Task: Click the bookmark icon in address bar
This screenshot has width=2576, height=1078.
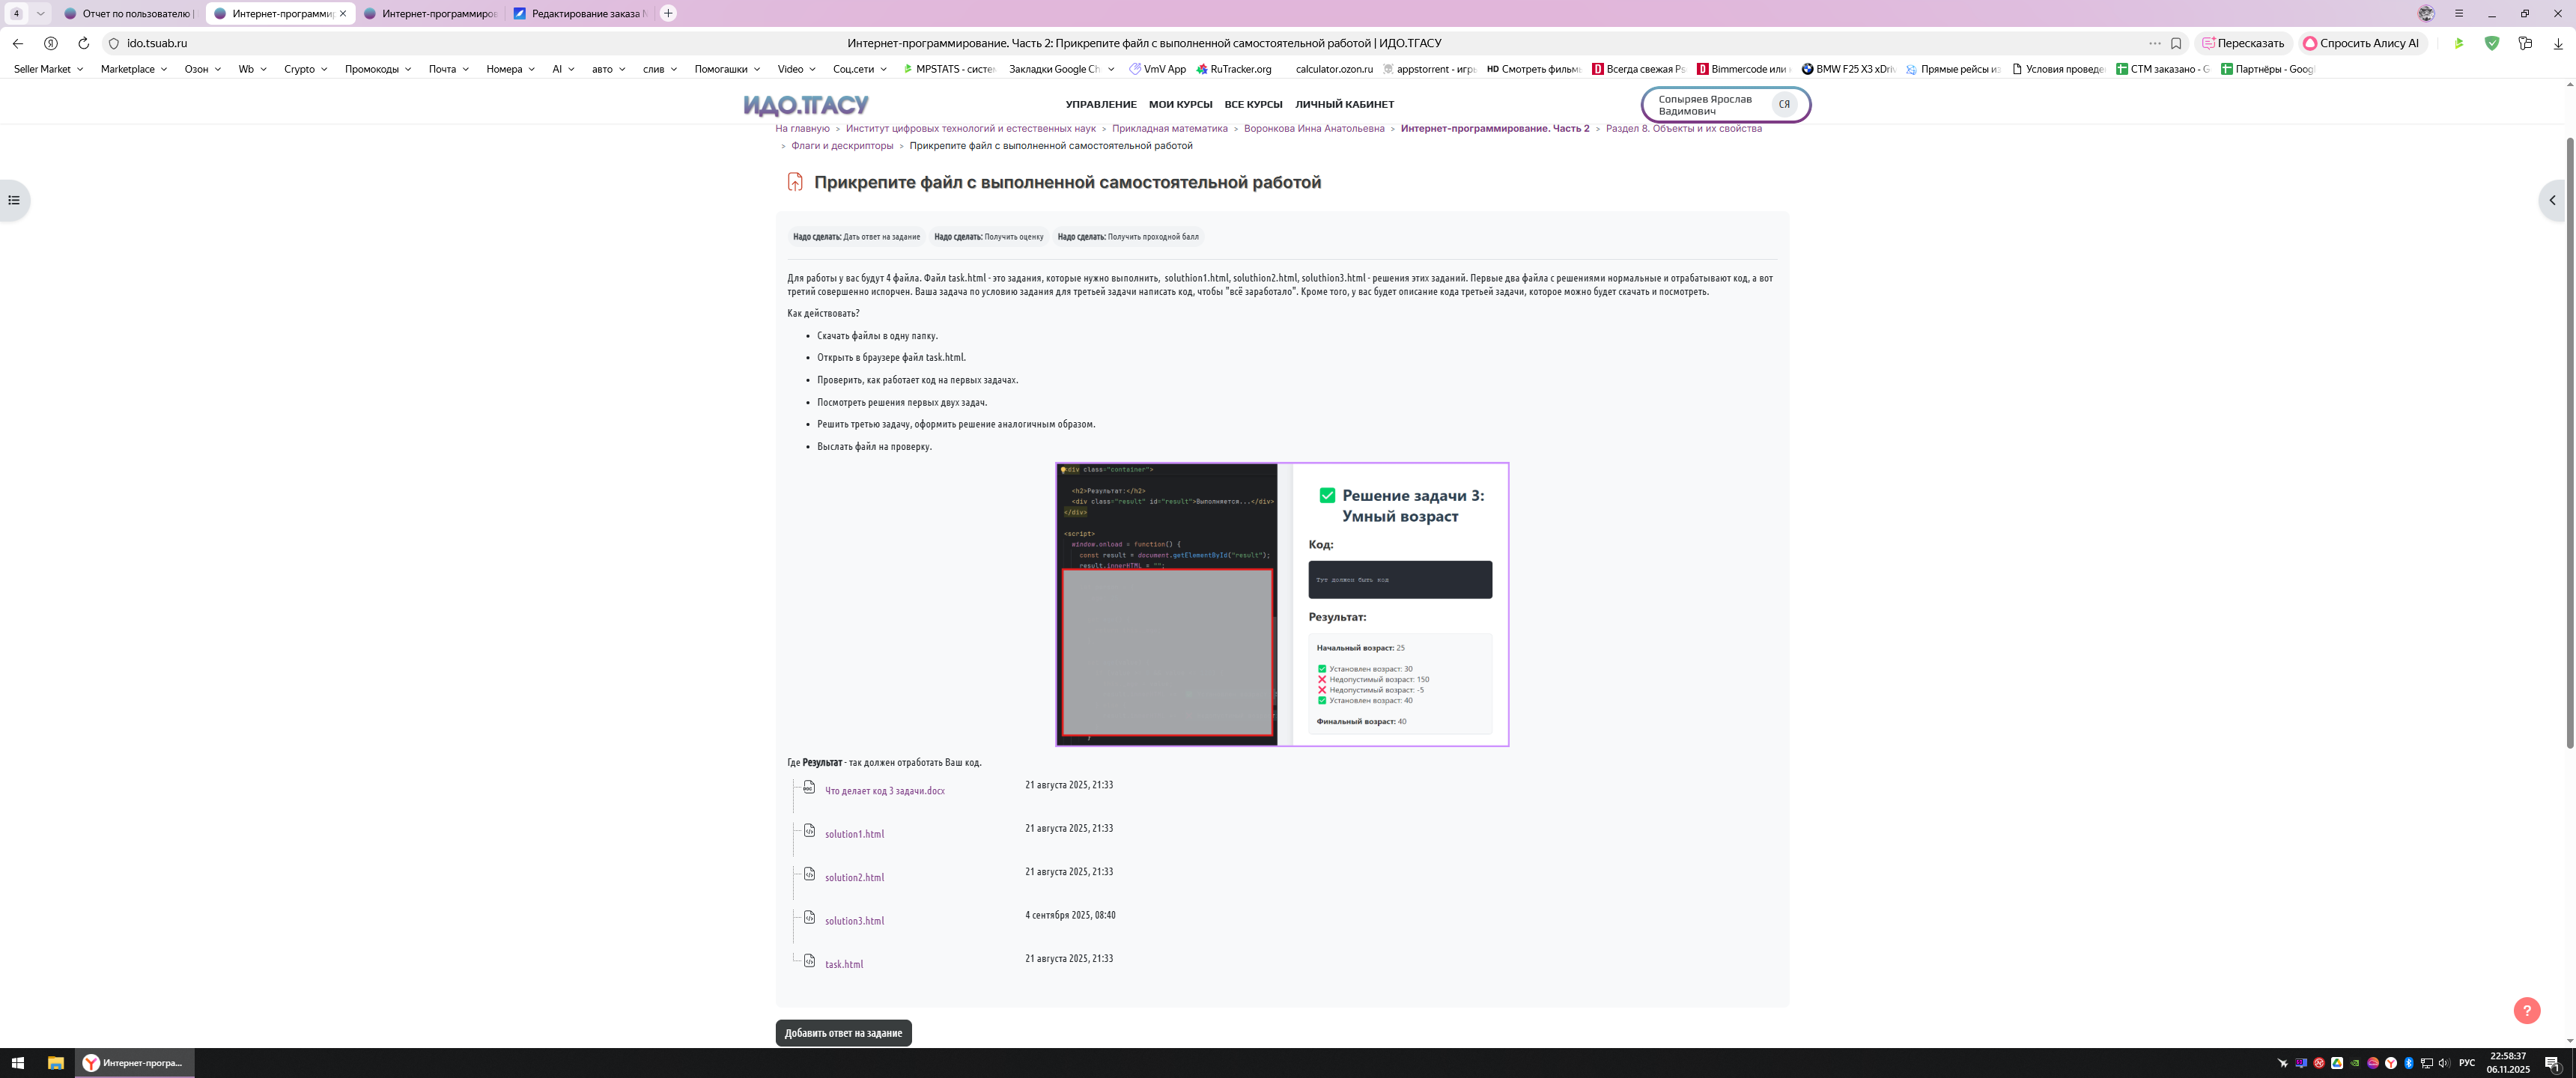Action: tap(2176, 43)
